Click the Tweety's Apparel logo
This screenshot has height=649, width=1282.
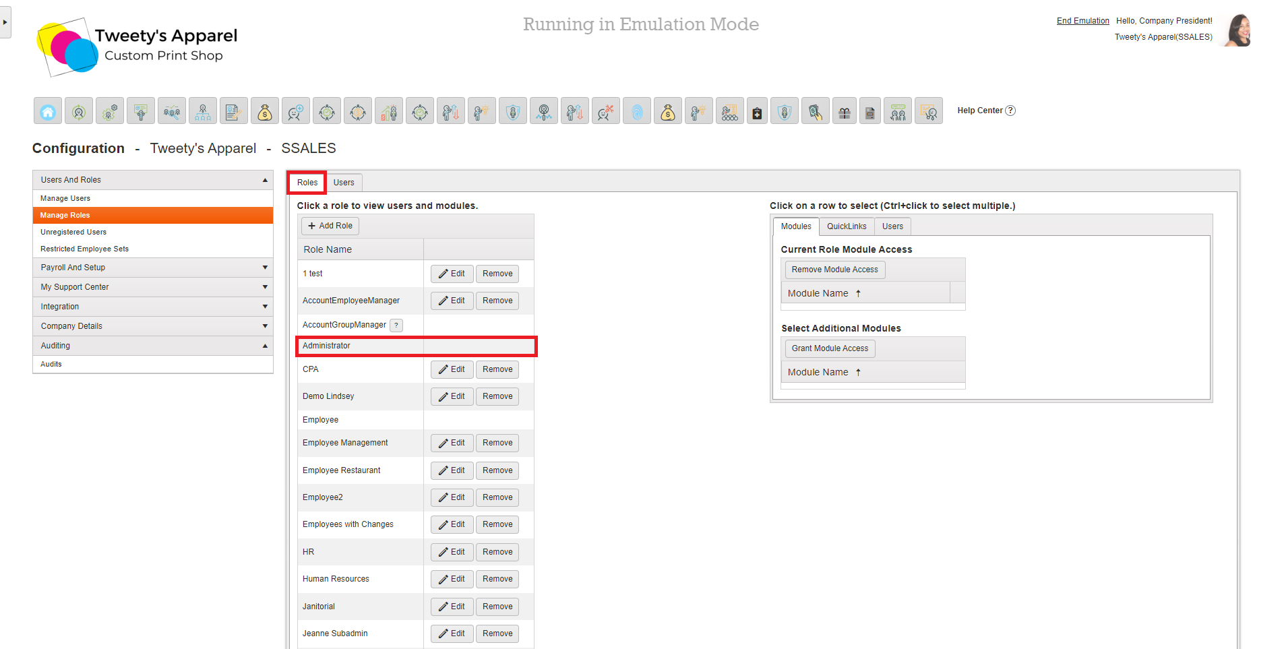[x=138, y=46]
